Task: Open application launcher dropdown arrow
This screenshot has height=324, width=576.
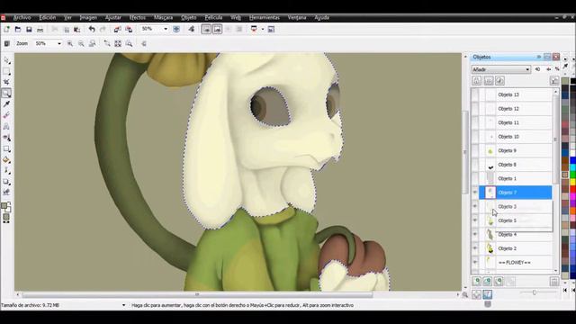Action: pos(262,29)
